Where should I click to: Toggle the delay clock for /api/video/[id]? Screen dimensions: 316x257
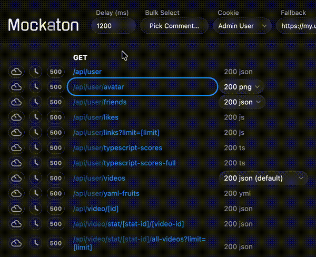35,209
